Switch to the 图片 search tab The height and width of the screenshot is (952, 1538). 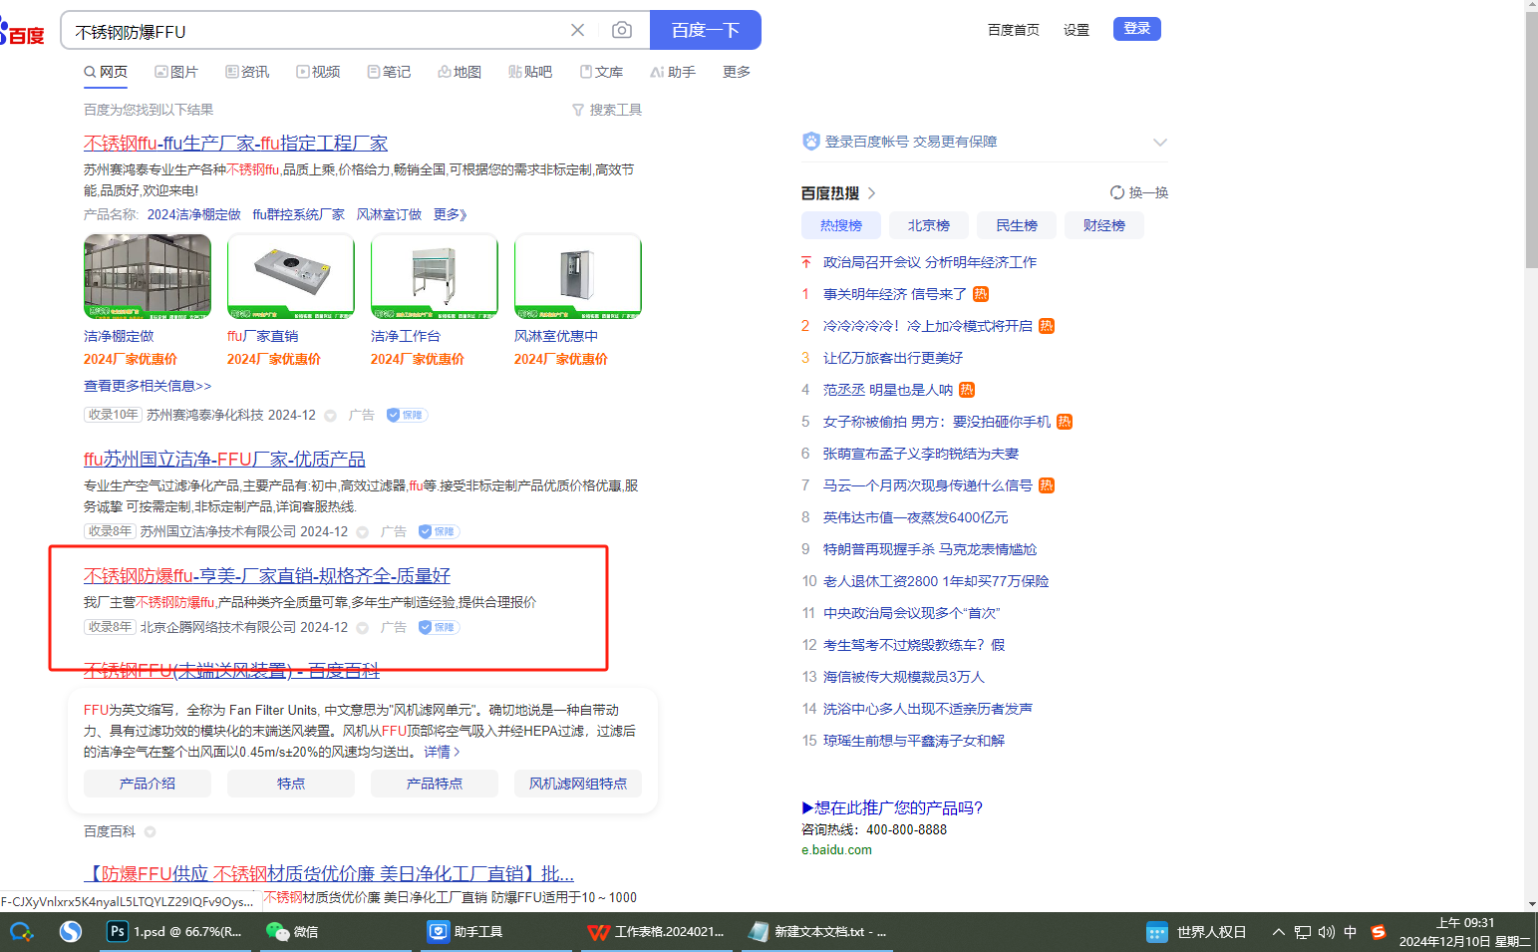pos(176,72)
